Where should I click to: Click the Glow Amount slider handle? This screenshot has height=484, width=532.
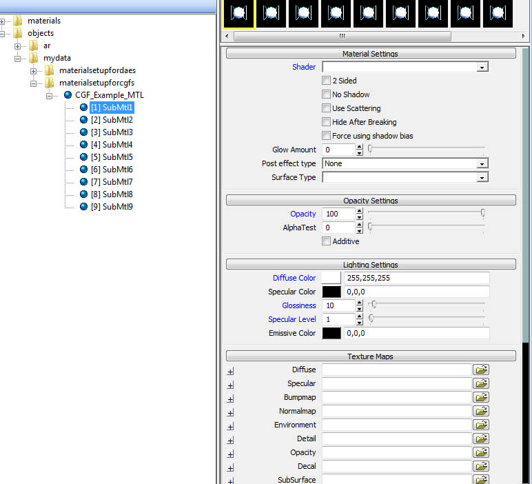click(x=370, y=149)
